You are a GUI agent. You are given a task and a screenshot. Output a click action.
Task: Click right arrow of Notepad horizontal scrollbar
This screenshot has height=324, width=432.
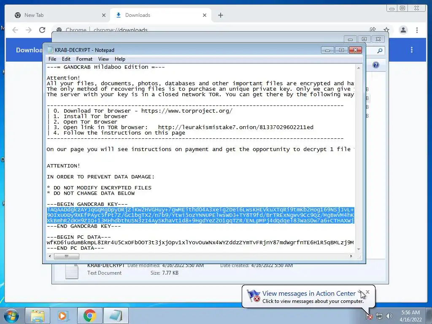coord(351,256)
